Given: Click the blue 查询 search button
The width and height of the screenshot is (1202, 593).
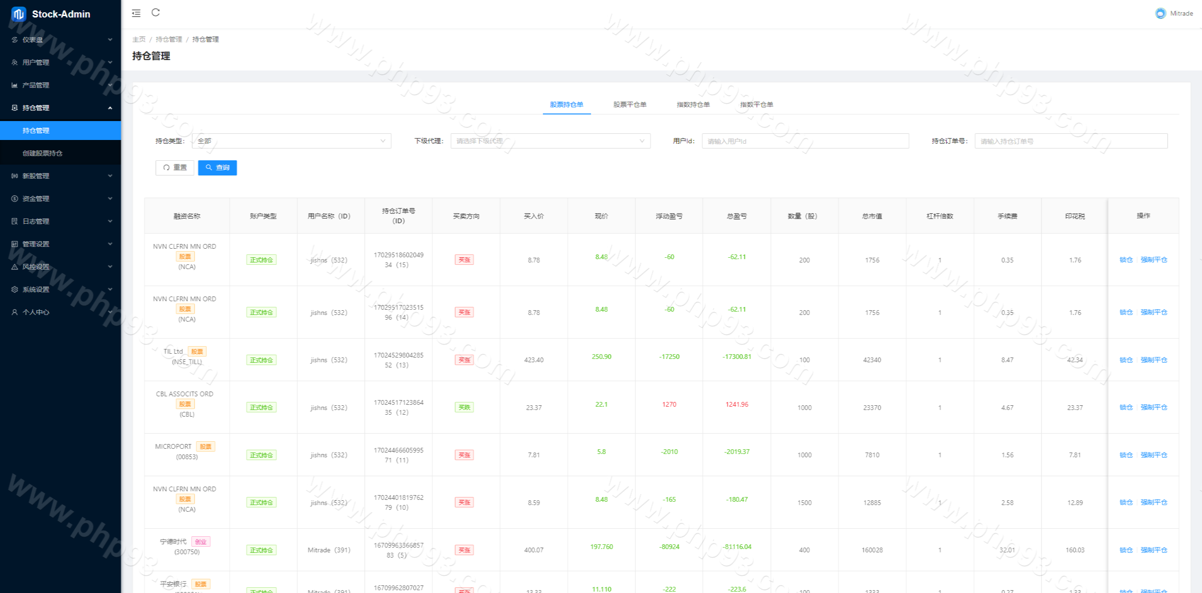Looking at the screenshot, I should (x=217, y=167).
